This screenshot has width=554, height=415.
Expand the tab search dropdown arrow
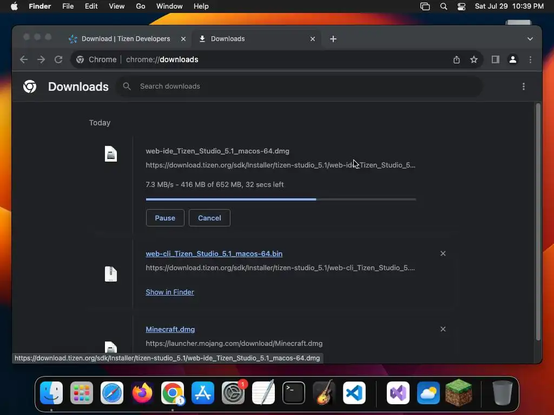[x=530, y=39]
